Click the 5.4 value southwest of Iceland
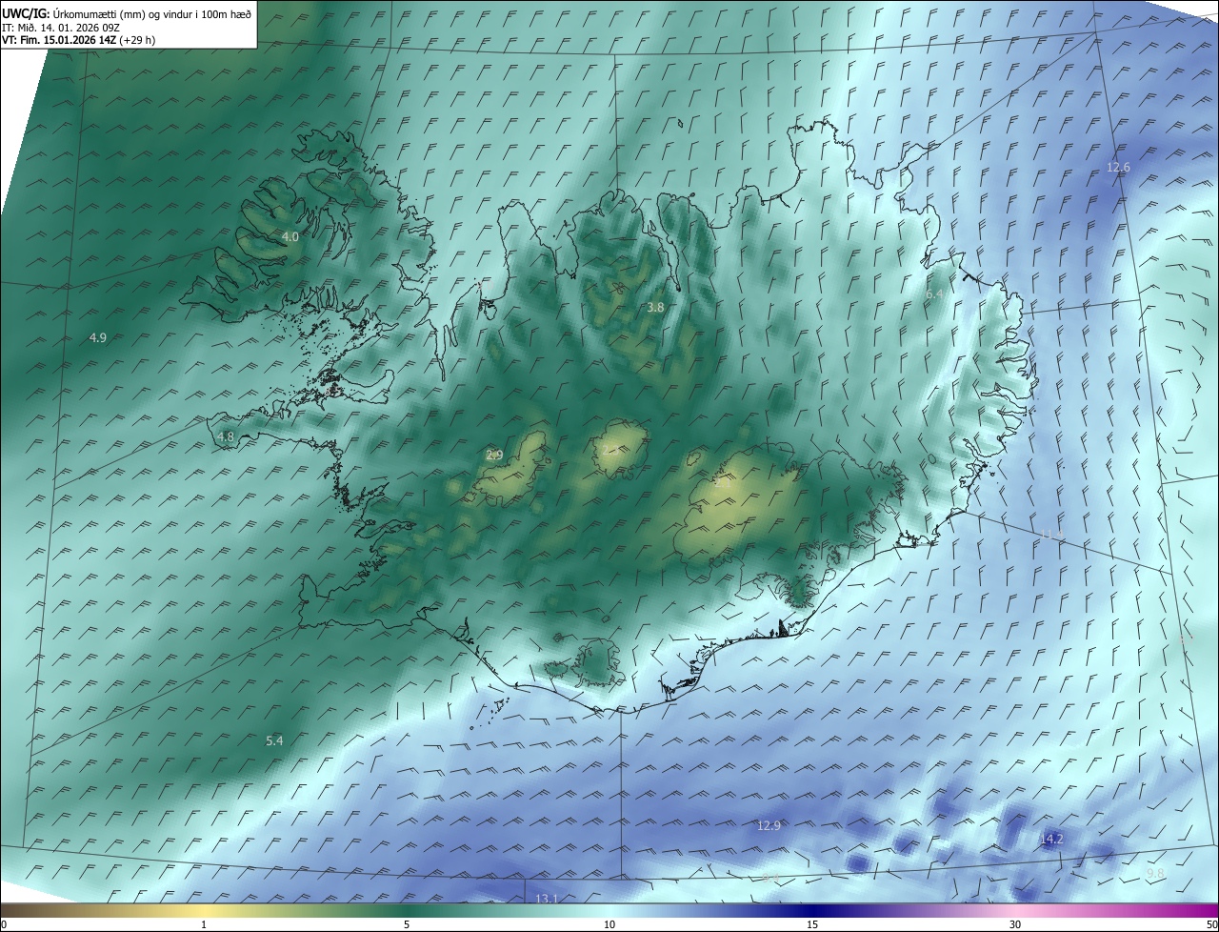Screen dimensions: 1219x932 tap(274, 740)
